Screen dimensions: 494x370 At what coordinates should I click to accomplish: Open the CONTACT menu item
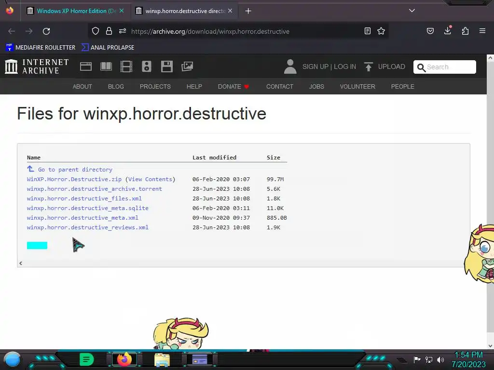point(280,87)
